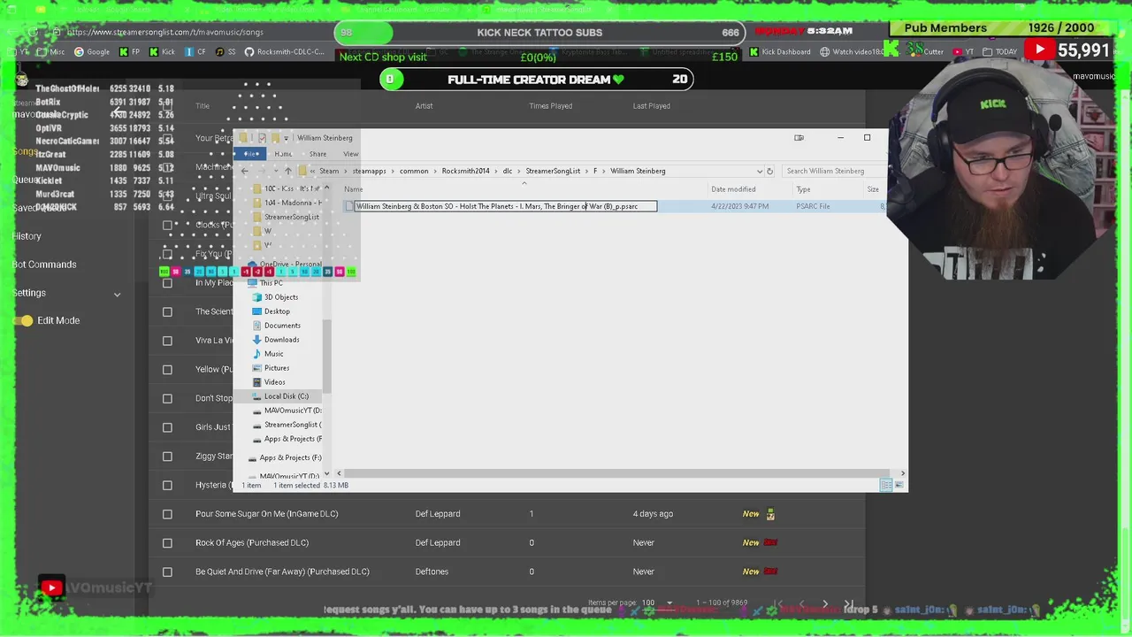Click the red tag on Rock Of Ages row
1132x637 pixels.
pos(770,542)
